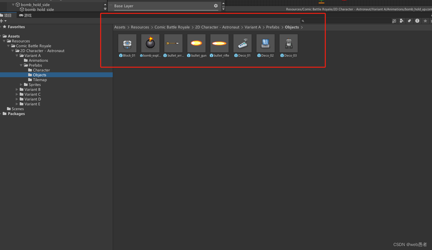This screenshot has height=250, width=432.
Task: Switch to the 游戏 tab
Action: coord(25,15)
